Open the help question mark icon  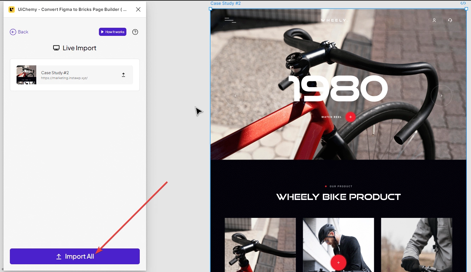135,32
